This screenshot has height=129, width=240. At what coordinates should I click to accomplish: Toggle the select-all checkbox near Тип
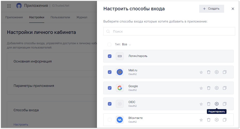(109, 45)
